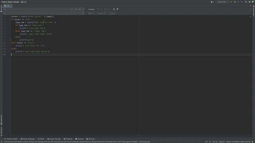The width and height of the screenshot is (255, 143).
Task: Open the Current File run configuration dropdown
Action: click(x=222, y=2)
